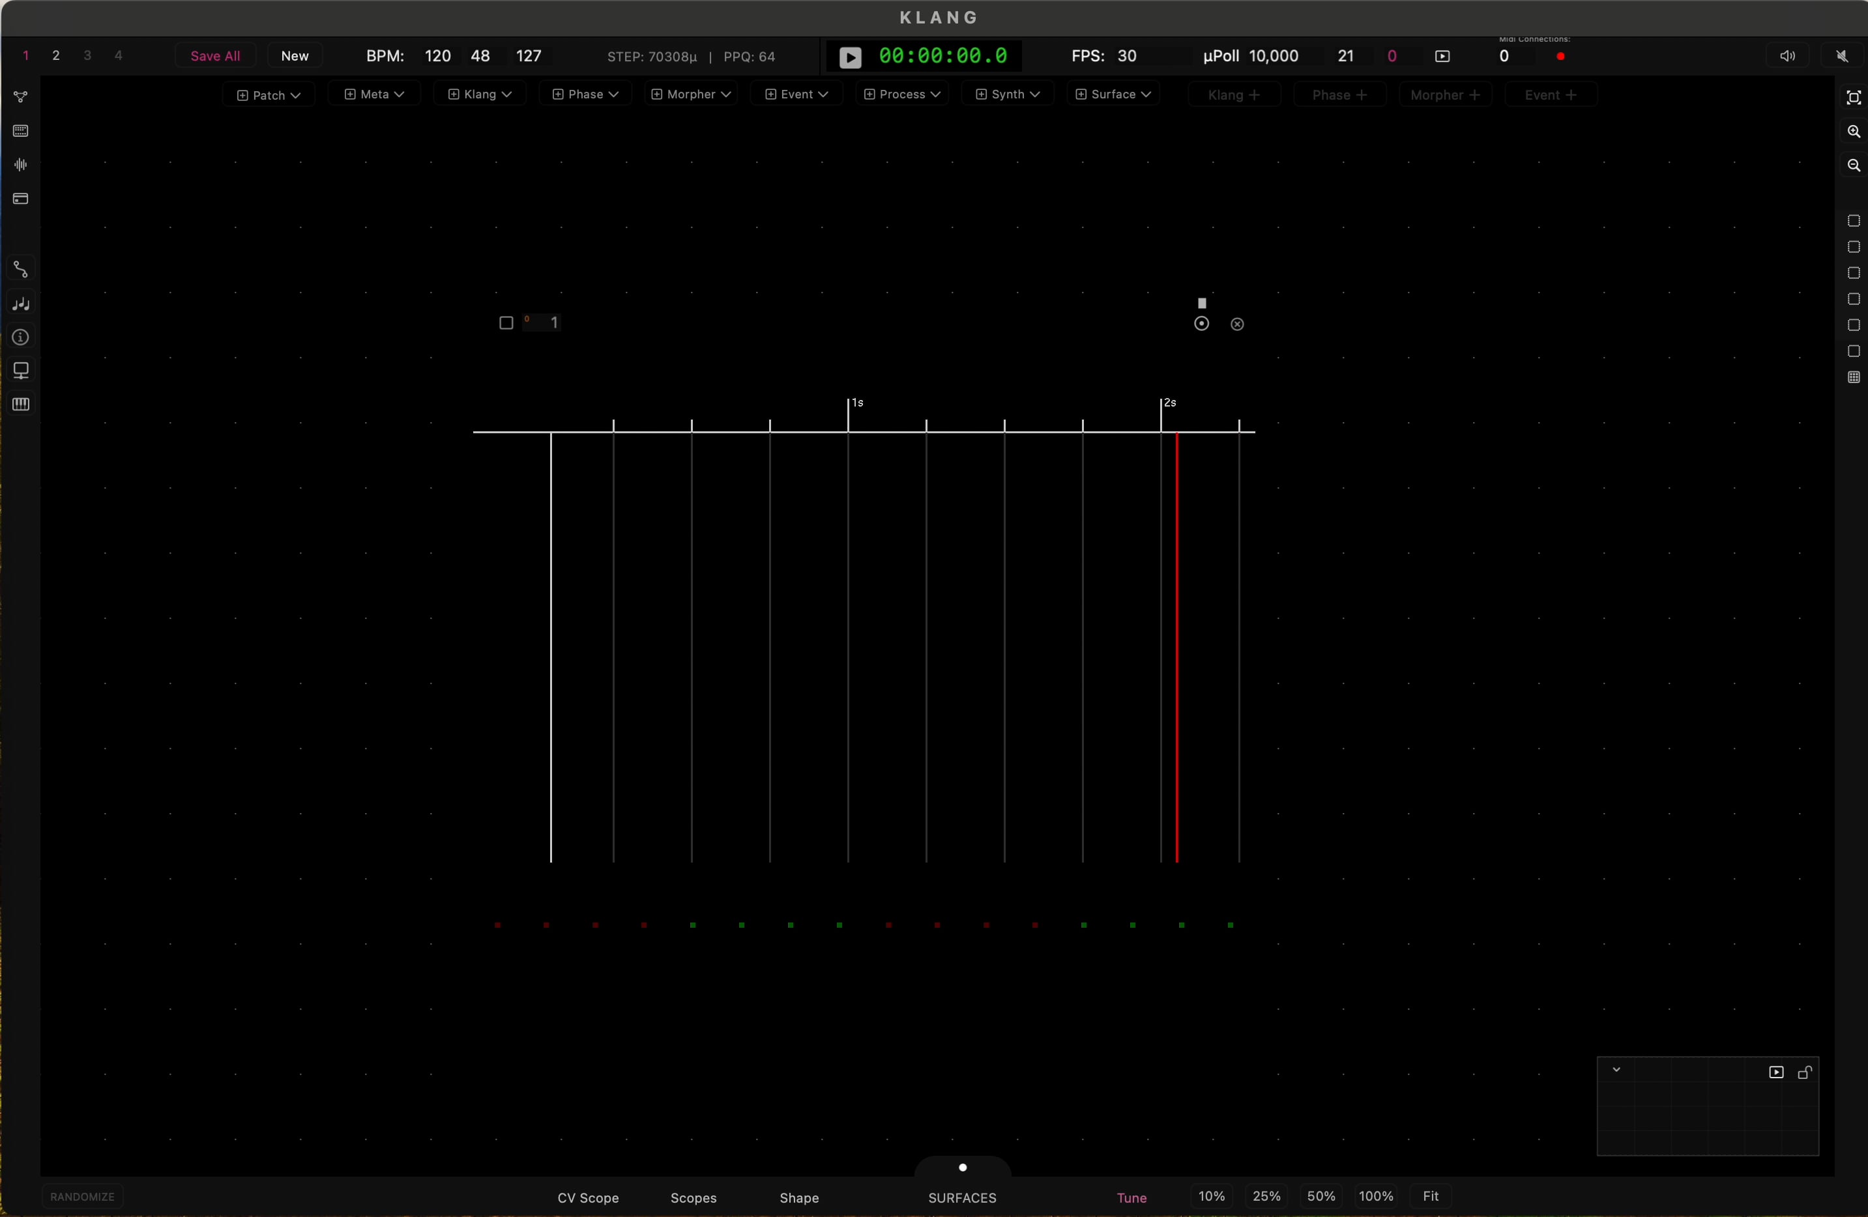Click the Fit zoom button

click(x=1430, y=1197)
